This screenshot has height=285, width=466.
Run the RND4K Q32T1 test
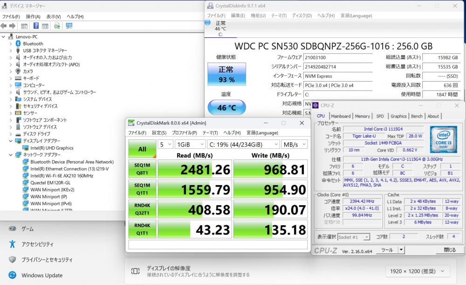click(x=142, y=209)
